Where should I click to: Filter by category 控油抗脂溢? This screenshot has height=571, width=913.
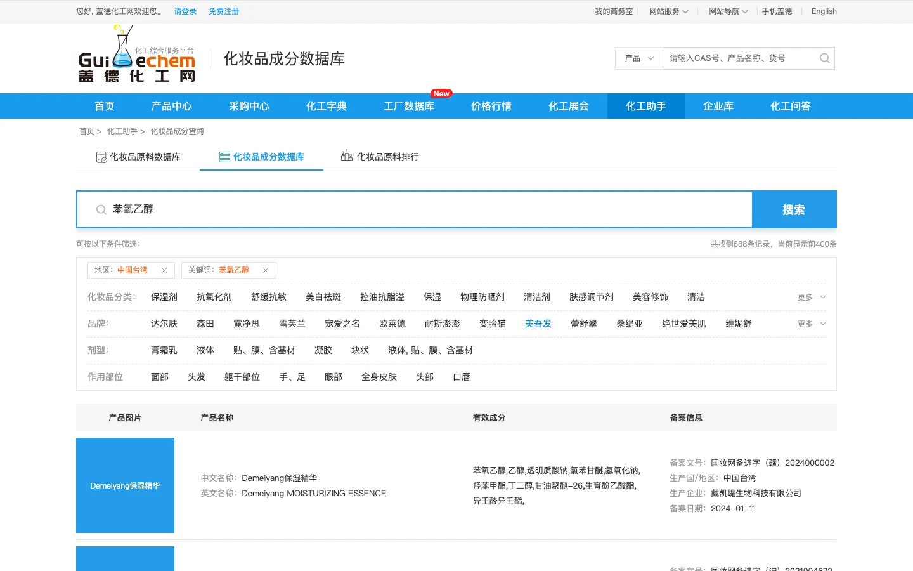pos(382,297)
